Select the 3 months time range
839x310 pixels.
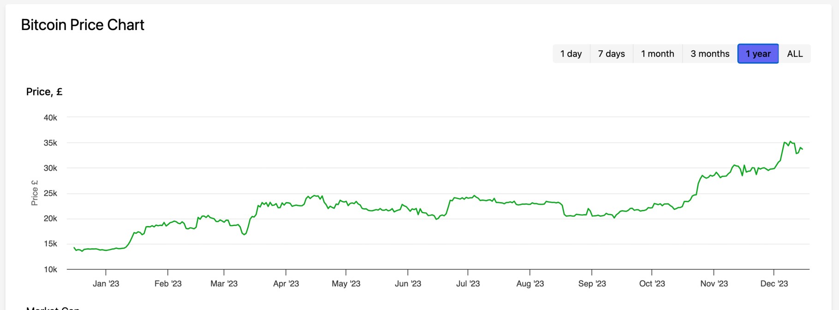(x=710, y=54)
